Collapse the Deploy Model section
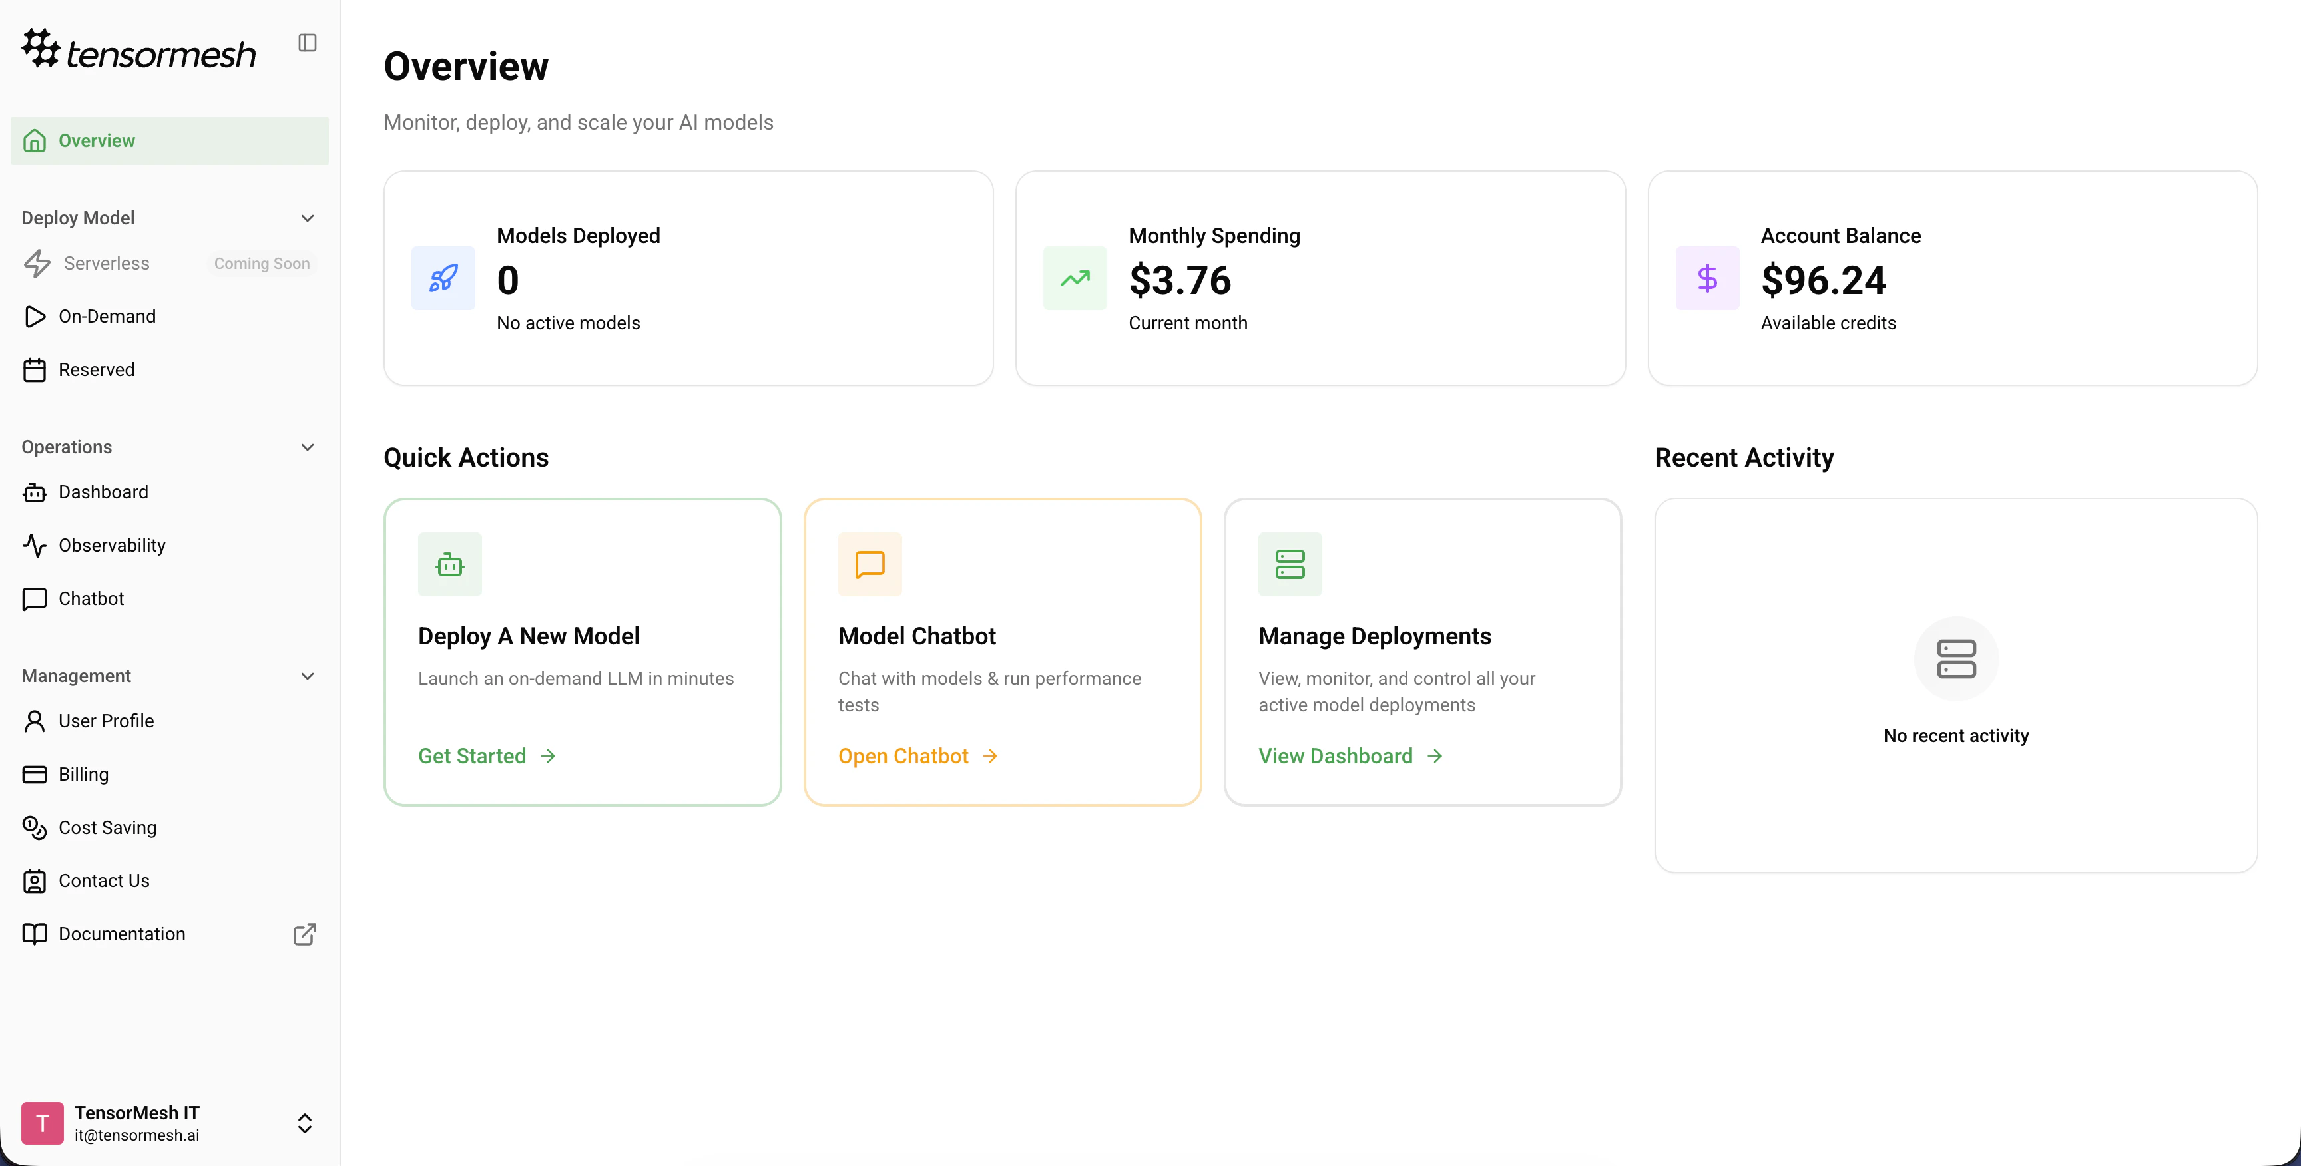The image size is (2301, 1166). click(308, 218)
